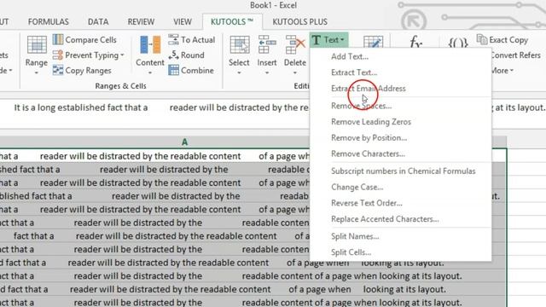546x307 pixels.
Task: Click the Insert tools icon
Action: coord(267,44)
